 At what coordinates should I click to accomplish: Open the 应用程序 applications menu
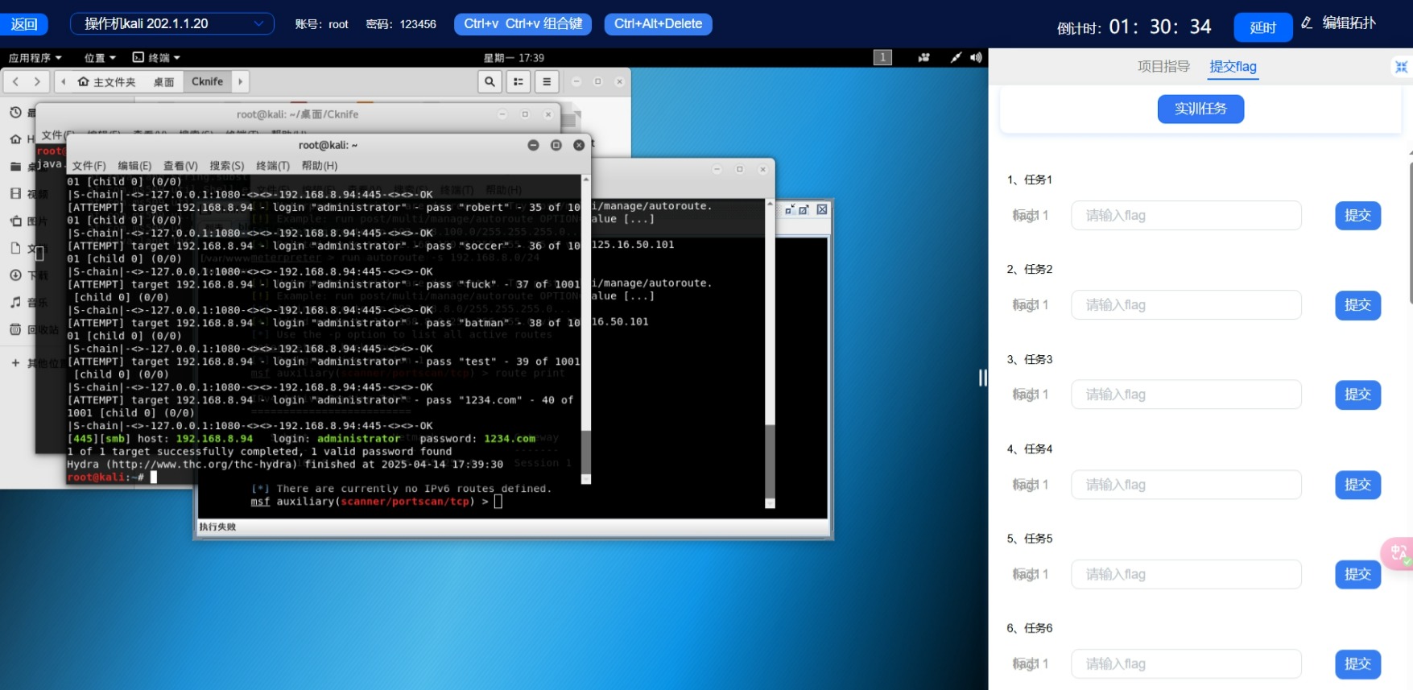pyautogui.click(x=35, y=58)
